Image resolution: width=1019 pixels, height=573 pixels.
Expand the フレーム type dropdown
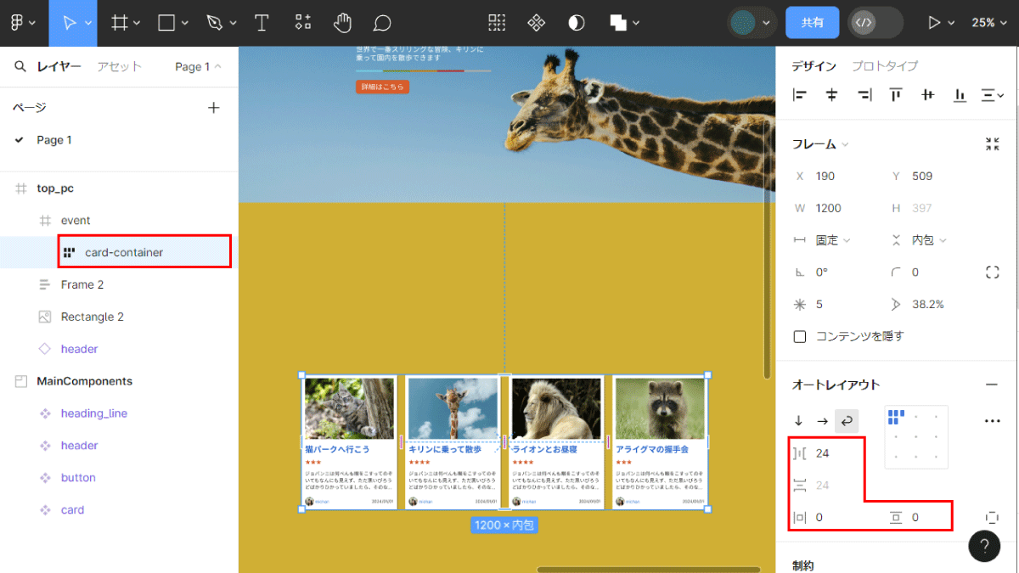(820, 144)
